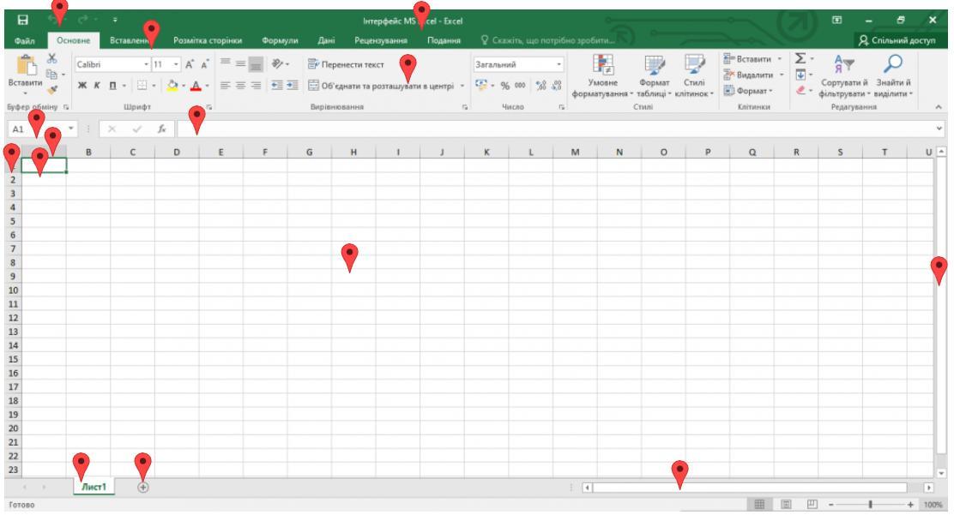
Task: Click the Cut scissors icon
Action: click(52, 58)
